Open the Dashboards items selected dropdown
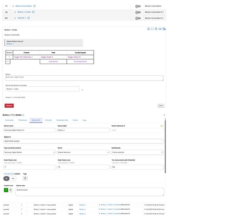The height and width of the screenshot is (218, 237). [137, 152]
